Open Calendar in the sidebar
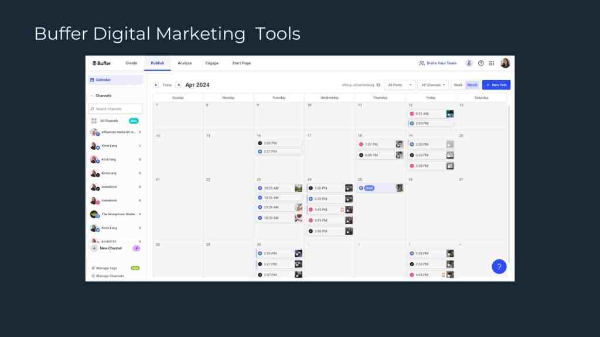The width and height of the screenshot is (600, 337). (x=115, y=80)
